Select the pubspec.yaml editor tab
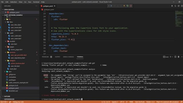Viewport: 183px width, 103px height. click(x=48, y=6)
